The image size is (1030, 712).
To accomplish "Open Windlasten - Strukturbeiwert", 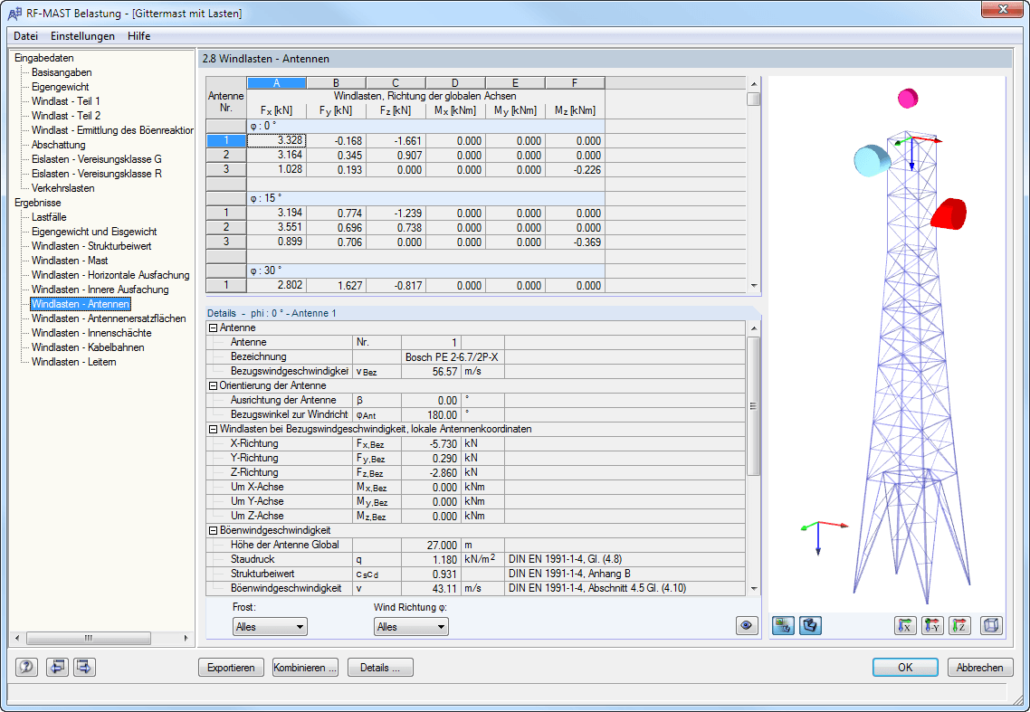I will point(91,246).
